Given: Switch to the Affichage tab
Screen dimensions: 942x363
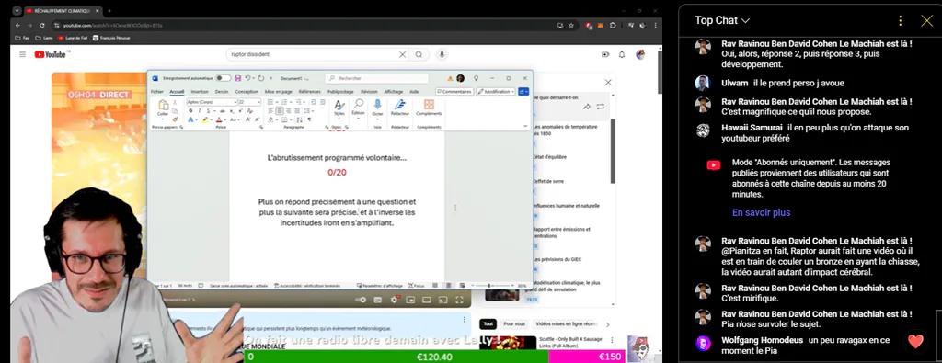Looking at the screenshot, I should click(x=394, y=92).
